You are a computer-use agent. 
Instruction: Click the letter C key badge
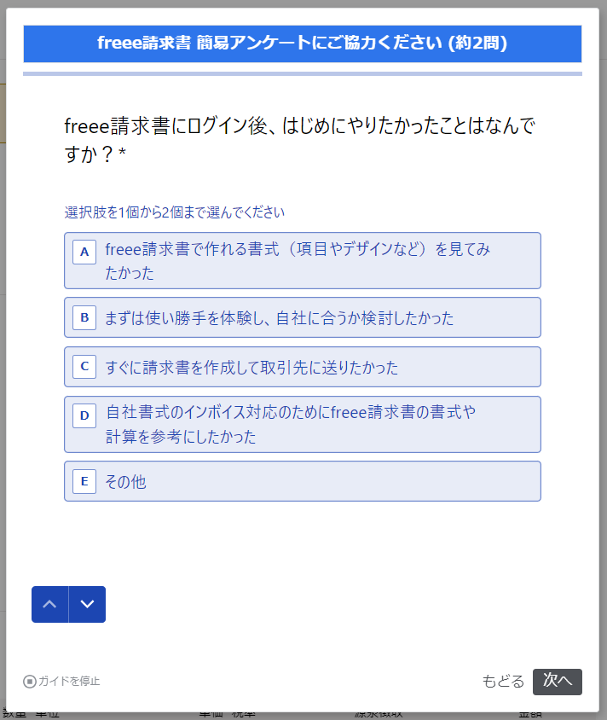point(84,367)
